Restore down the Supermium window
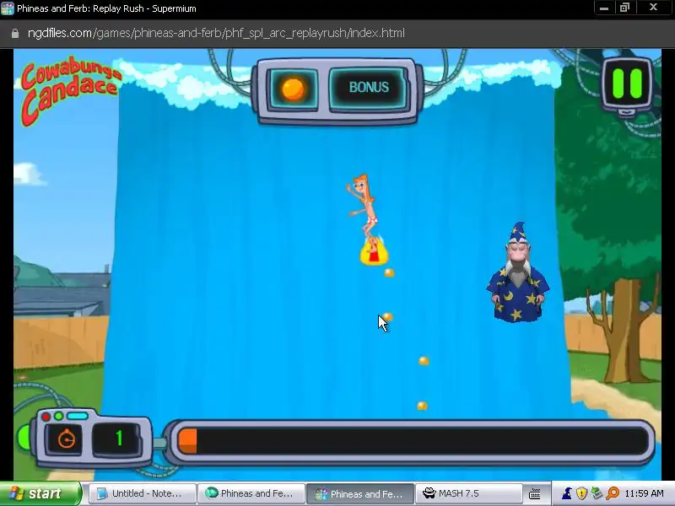The width and height of the screenshot is (675, 506). pyautogui.click(x=624, y=8)
